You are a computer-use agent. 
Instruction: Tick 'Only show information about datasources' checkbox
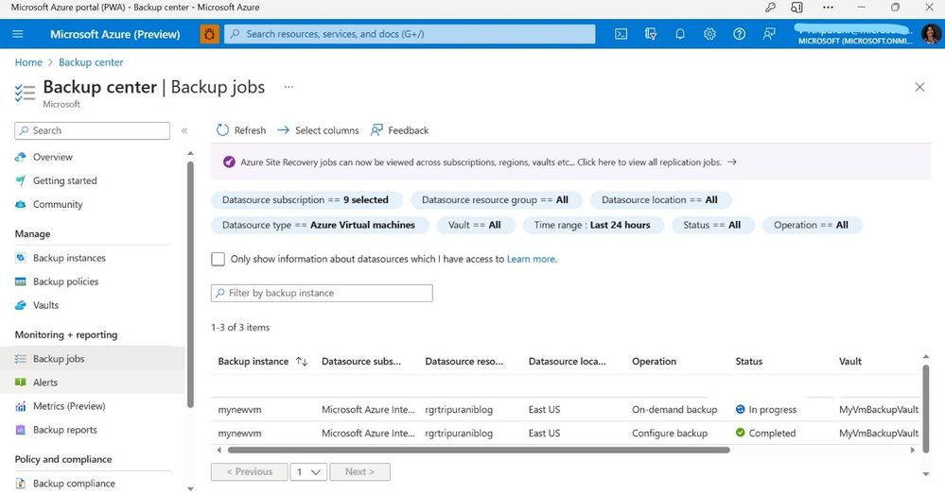coord(219,259)
